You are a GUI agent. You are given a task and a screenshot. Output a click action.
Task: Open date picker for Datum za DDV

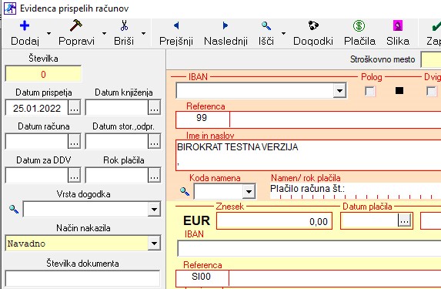click(x=74, y=175)
